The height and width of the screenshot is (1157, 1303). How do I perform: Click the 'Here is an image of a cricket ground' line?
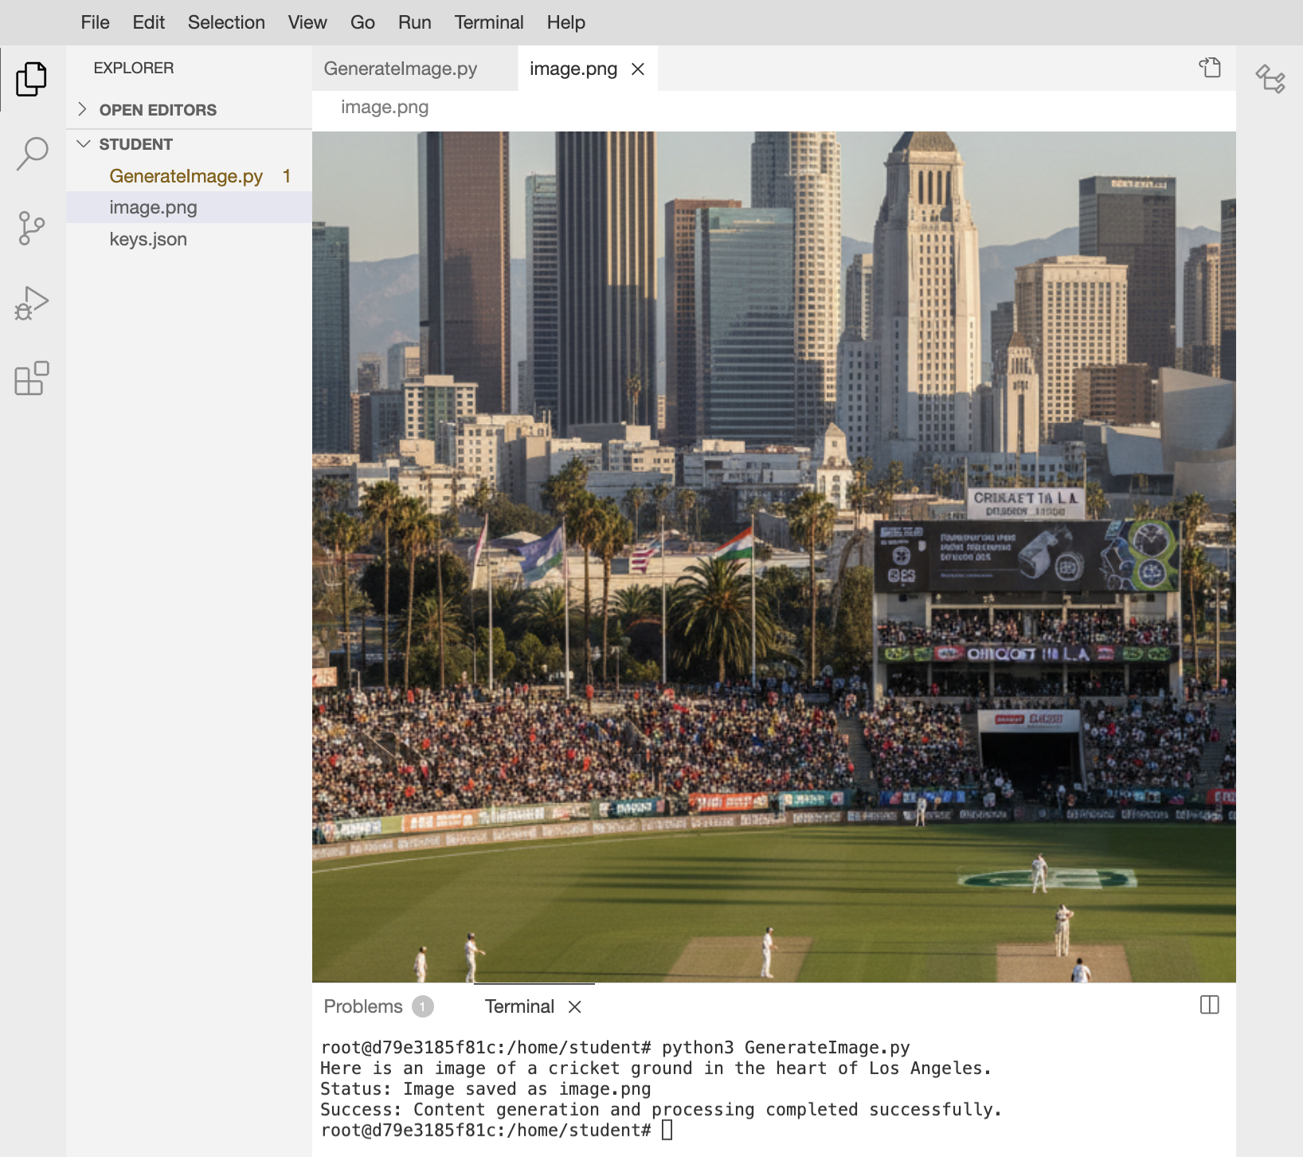[x=656, y=1068]
